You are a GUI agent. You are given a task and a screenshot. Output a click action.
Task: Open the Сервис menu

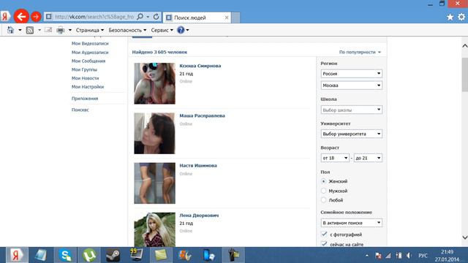pyautogui.click(x=162, y=30)
